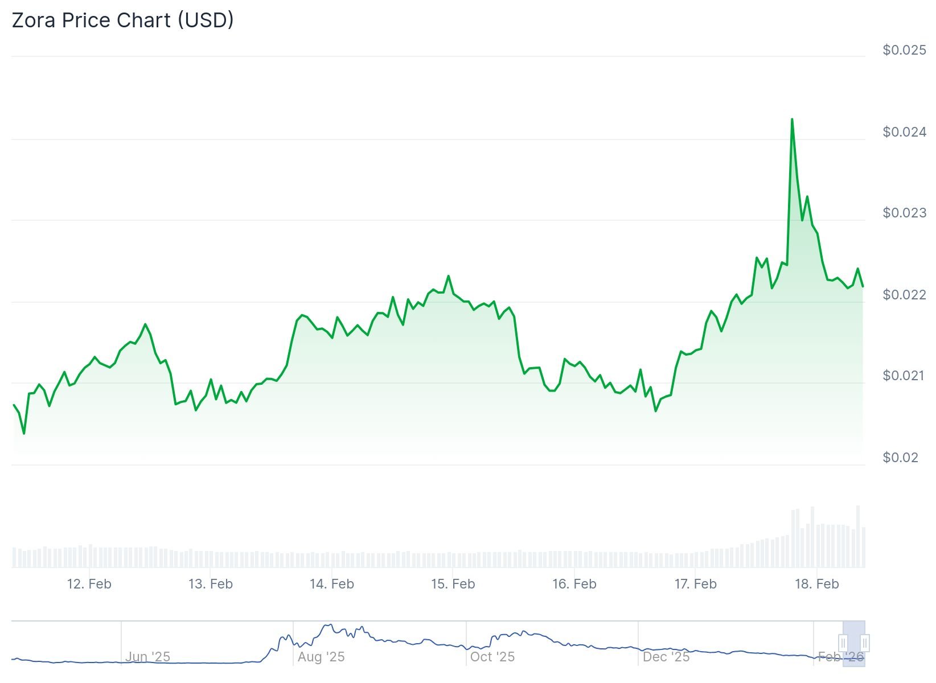
Task: Click the 14. Feb date label
Action: tap(332, 584)
